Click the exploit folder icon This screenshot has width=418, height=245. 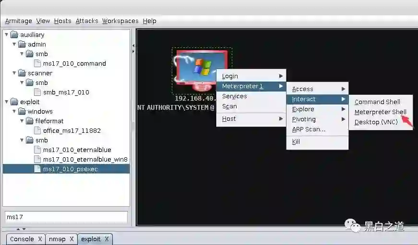pos(14,102)
